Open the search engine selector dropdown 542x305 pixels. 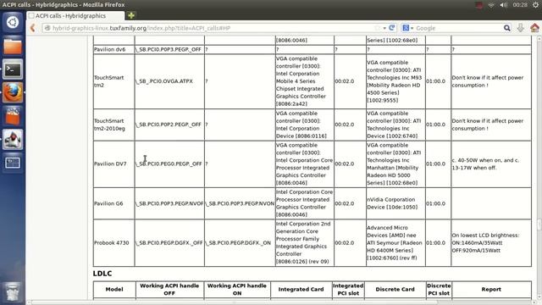click(408, 28)
